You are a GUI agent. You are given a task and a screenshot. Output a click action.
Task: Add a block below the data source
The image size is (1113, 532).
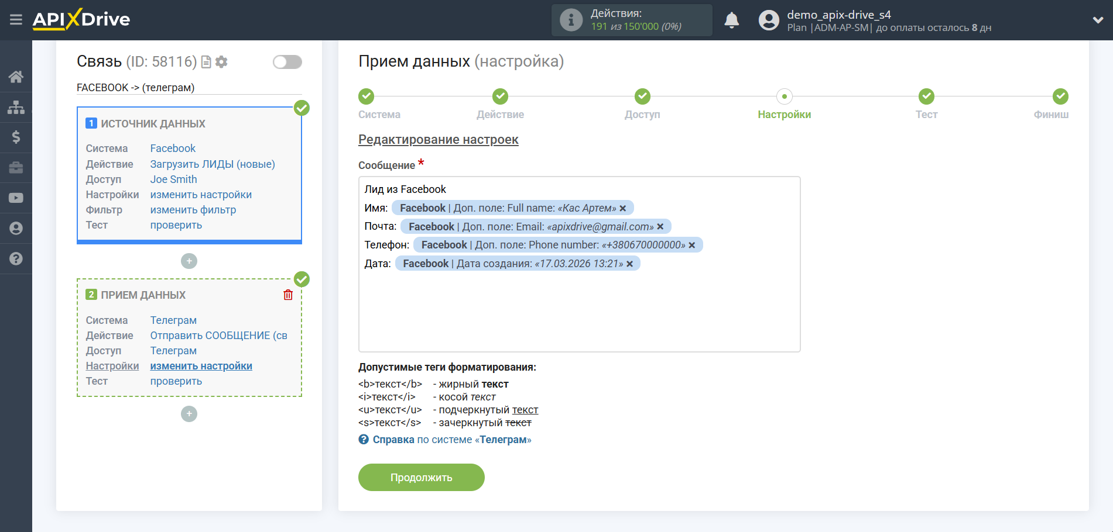click(x=189, y=261)
